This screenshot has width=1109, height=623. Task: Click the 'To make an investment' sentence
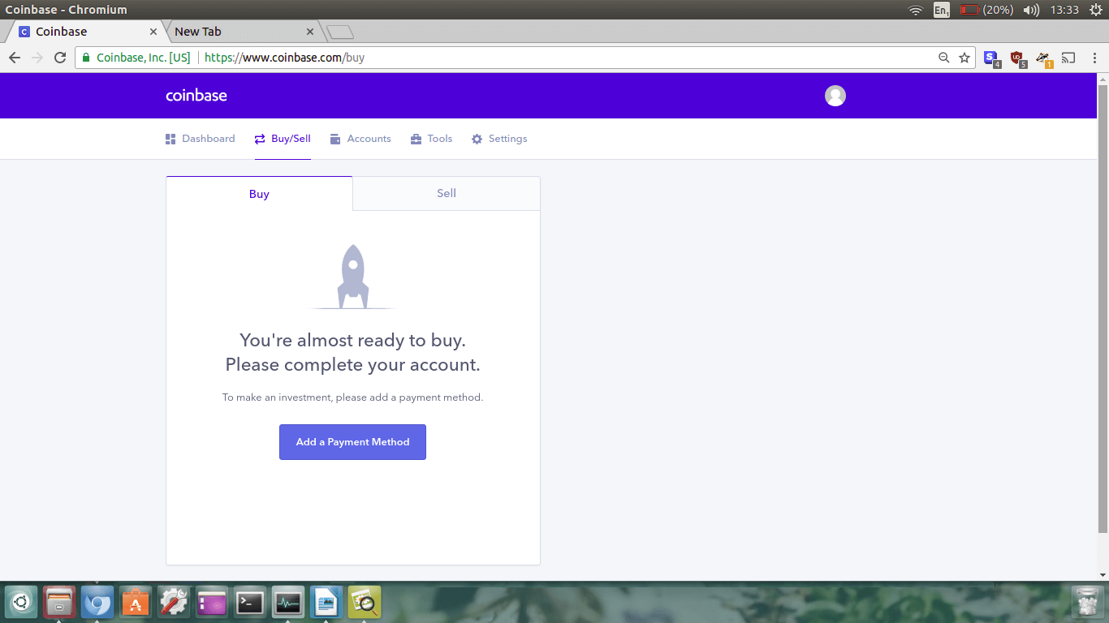click(x=352, y=397)
